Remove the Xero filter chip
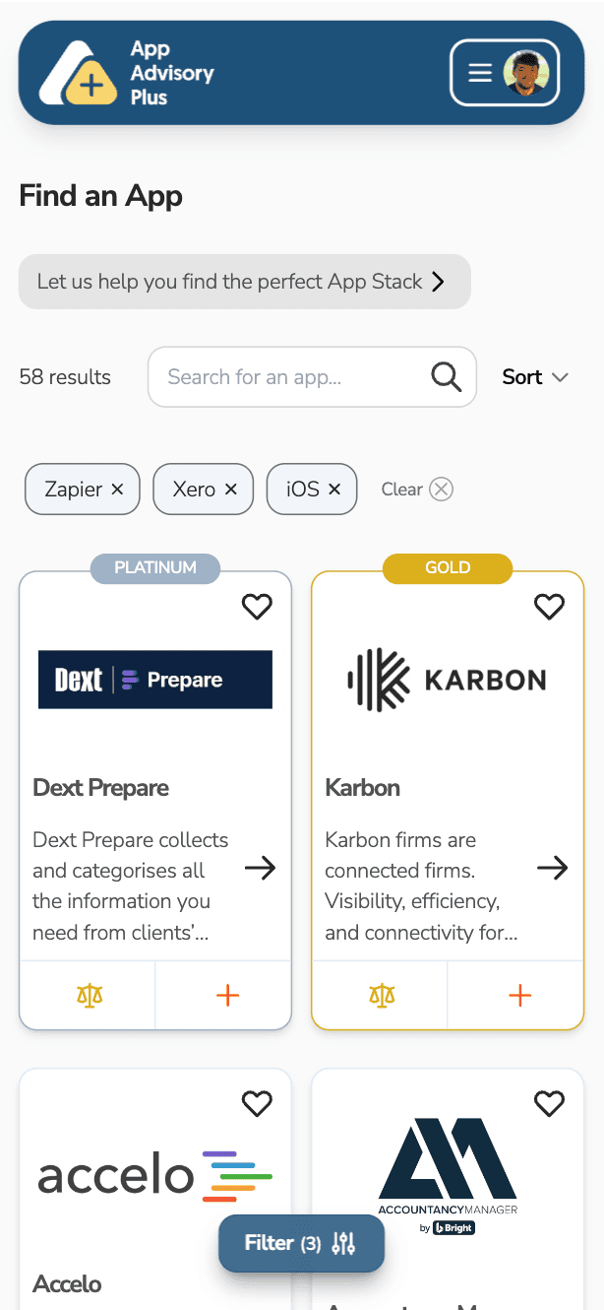Screen dimensions: 604x1310 231,490
